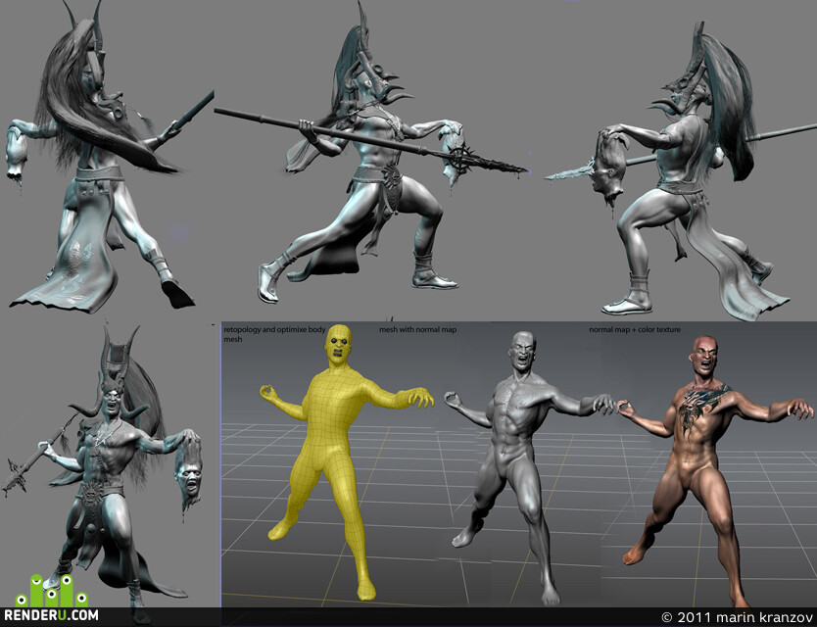Click the green monster mascot icon
The image size is (817, 627).
point(52,591)
